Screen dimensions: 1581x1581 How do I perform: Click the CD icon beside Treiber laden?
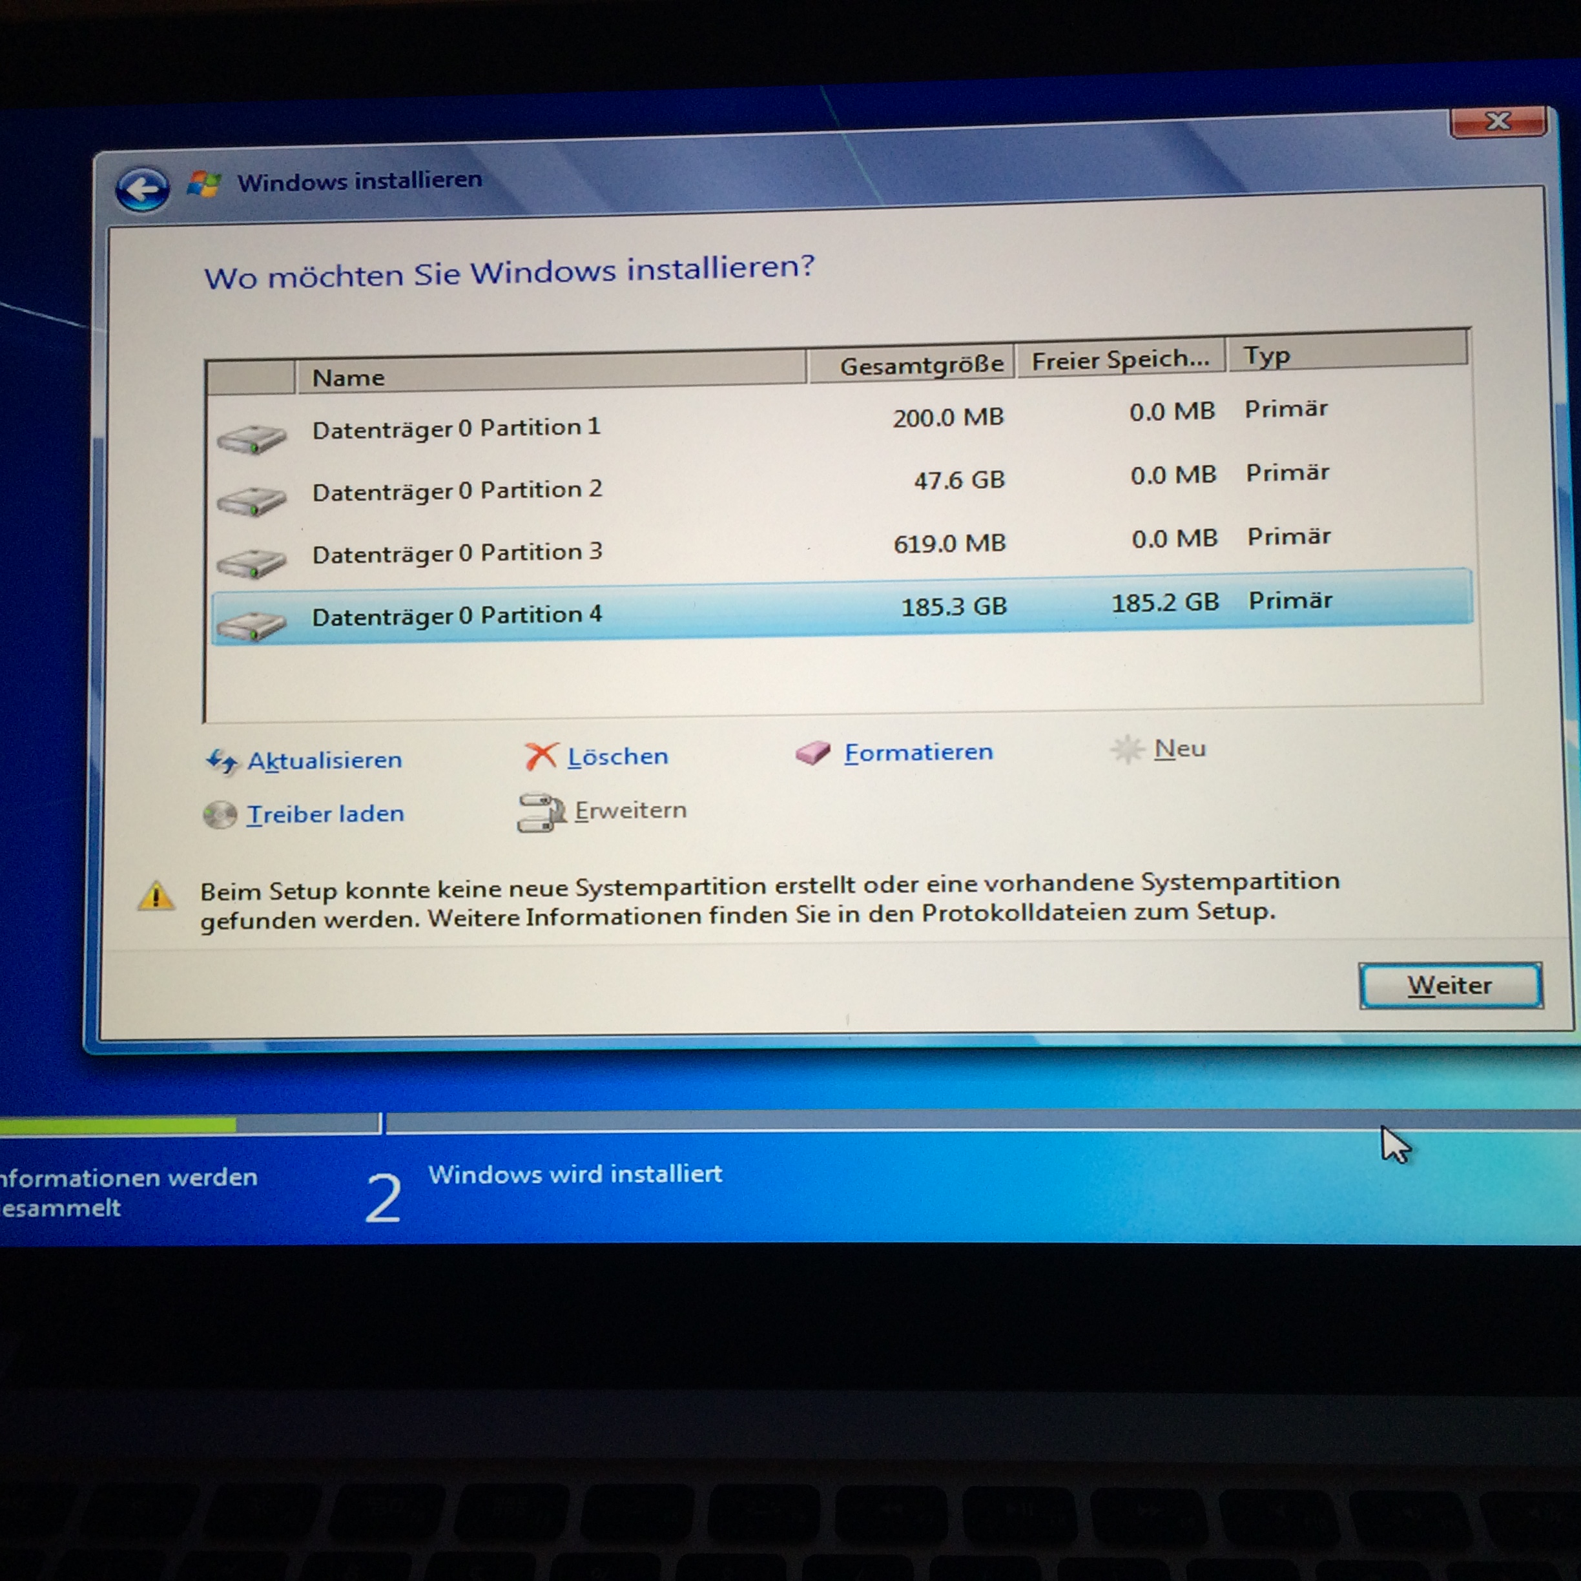[x=220, y=815]
